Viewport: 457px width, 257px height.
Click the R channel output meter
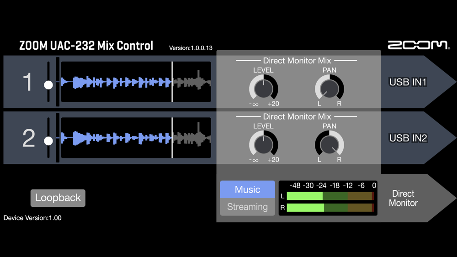[x=330, y=208]
